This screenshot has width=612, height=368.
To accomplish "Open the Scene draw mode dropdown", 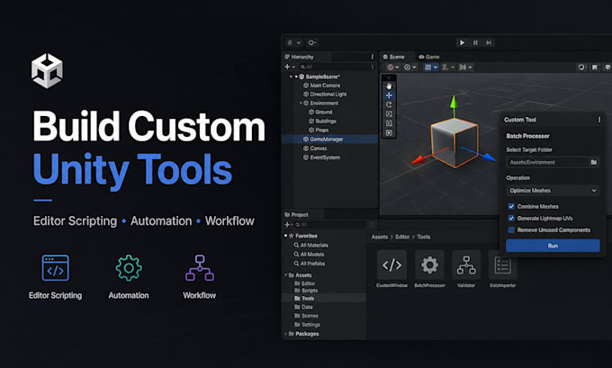I will (393, 67).
